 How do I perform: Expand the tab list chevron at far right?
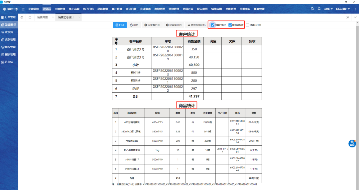click(355, 17)
